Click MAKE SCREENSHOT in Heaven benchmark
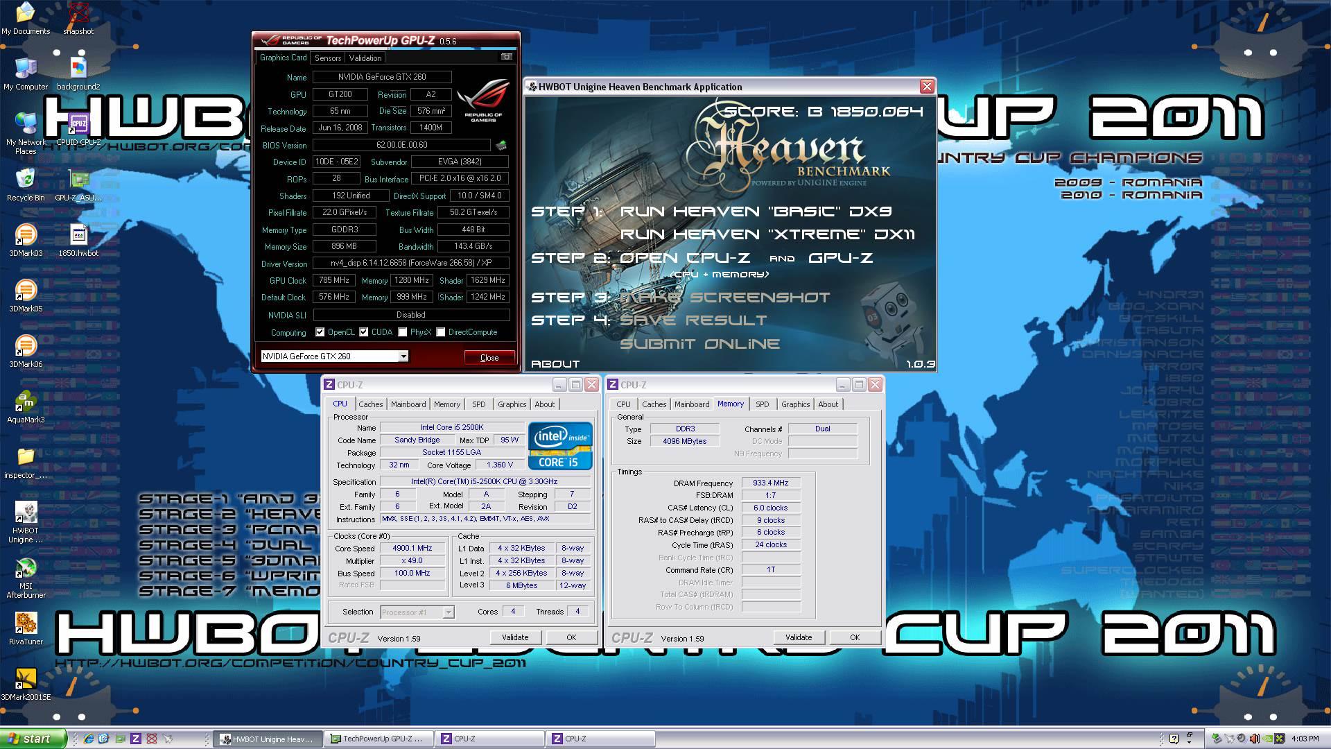The width and height of the screenshot is (1331, 749). [x=724, y=298]
